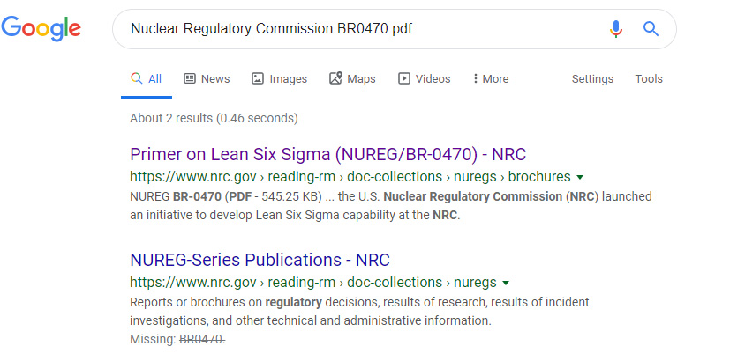Open NUREG-Series Publications - NRC result
This screenshot has width=730, height=361.
[x=260, y=260]
